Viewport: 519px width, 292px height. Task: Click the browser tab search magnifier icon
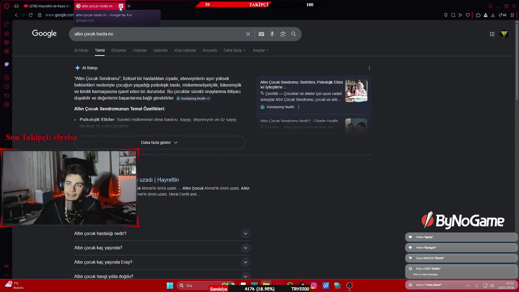tap(490, 6)
